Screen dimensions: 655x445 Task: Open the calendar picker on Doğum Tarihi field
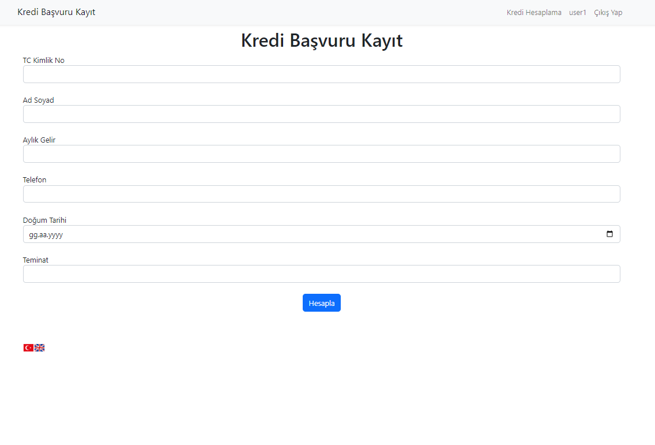[x=611, y=234]
